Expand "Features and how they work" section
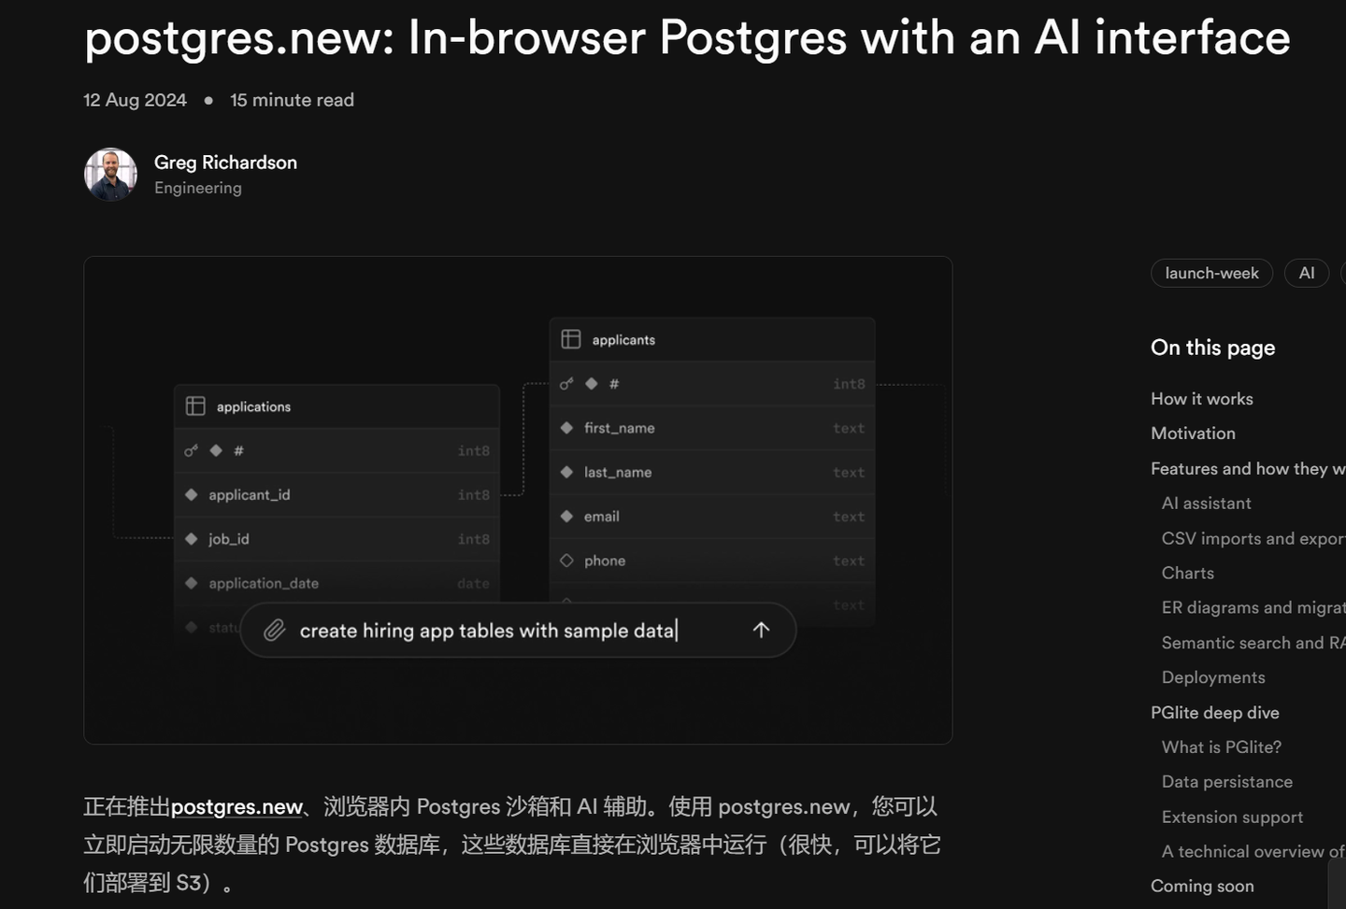Viewport: 1346px width, 909px height. point(1243,468)
